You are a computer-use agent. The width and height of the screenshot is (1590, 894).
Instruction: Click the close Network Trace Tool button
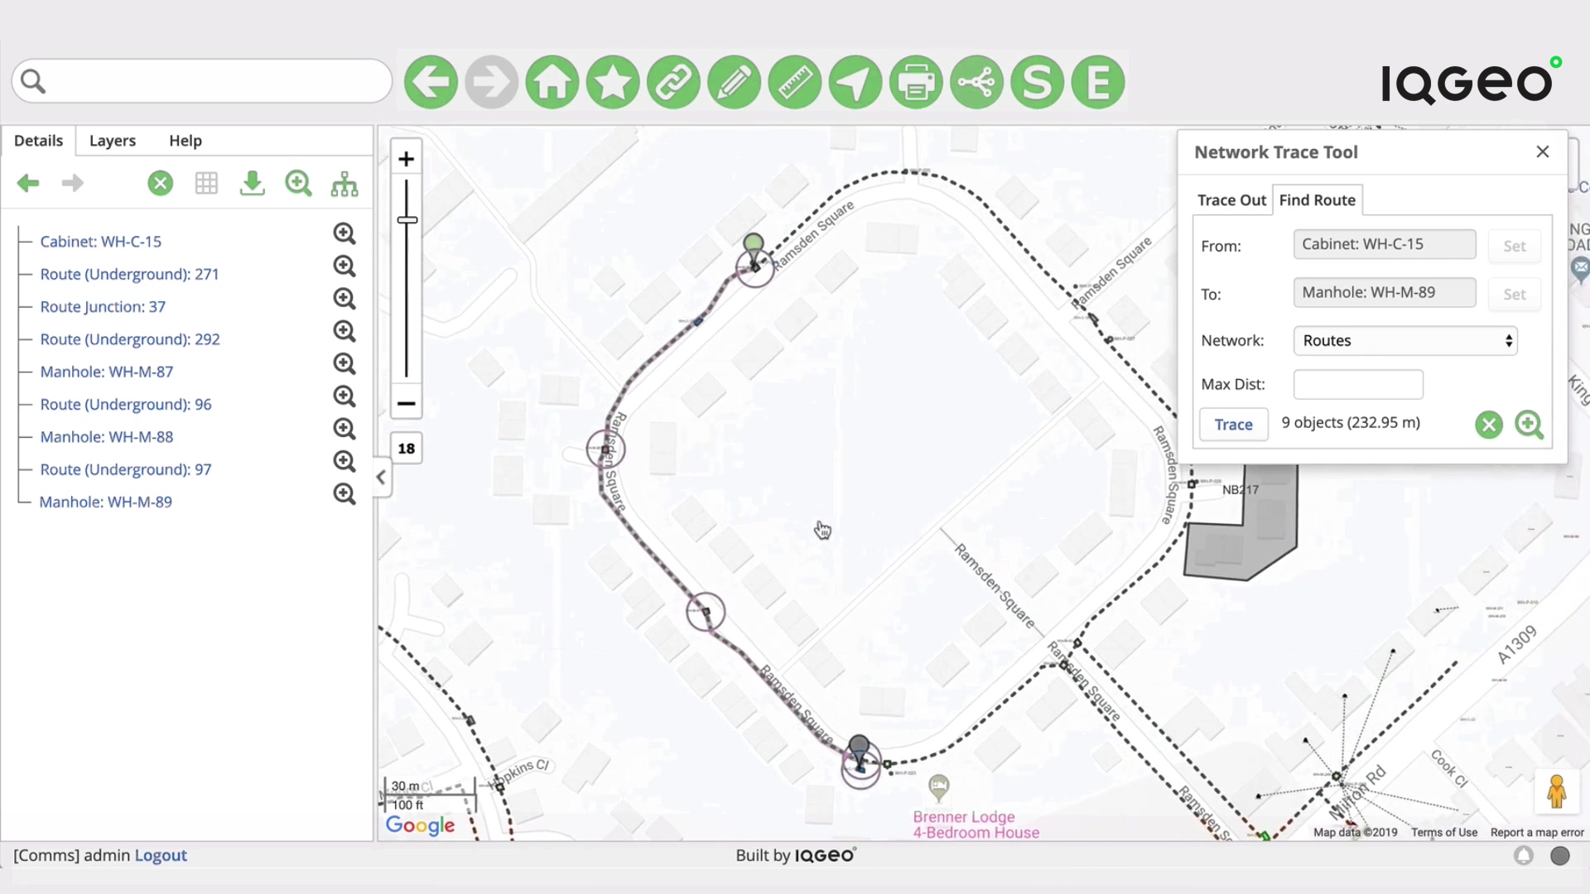point(1542,151)
